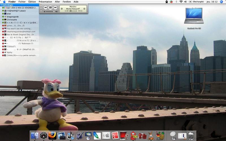Select offline contact james...Elle

pos(19,26)
